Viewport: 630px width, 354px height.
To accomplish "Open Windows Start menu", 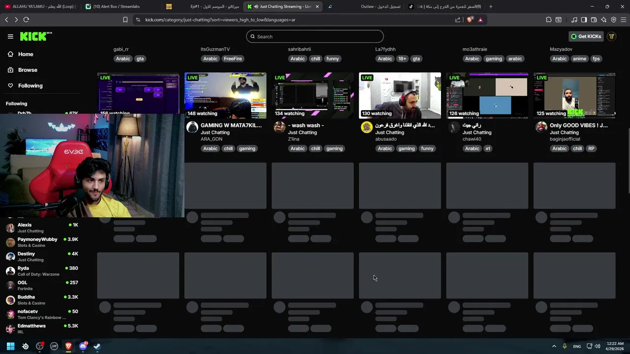I will pyautogui.click(x=10, y=346).
